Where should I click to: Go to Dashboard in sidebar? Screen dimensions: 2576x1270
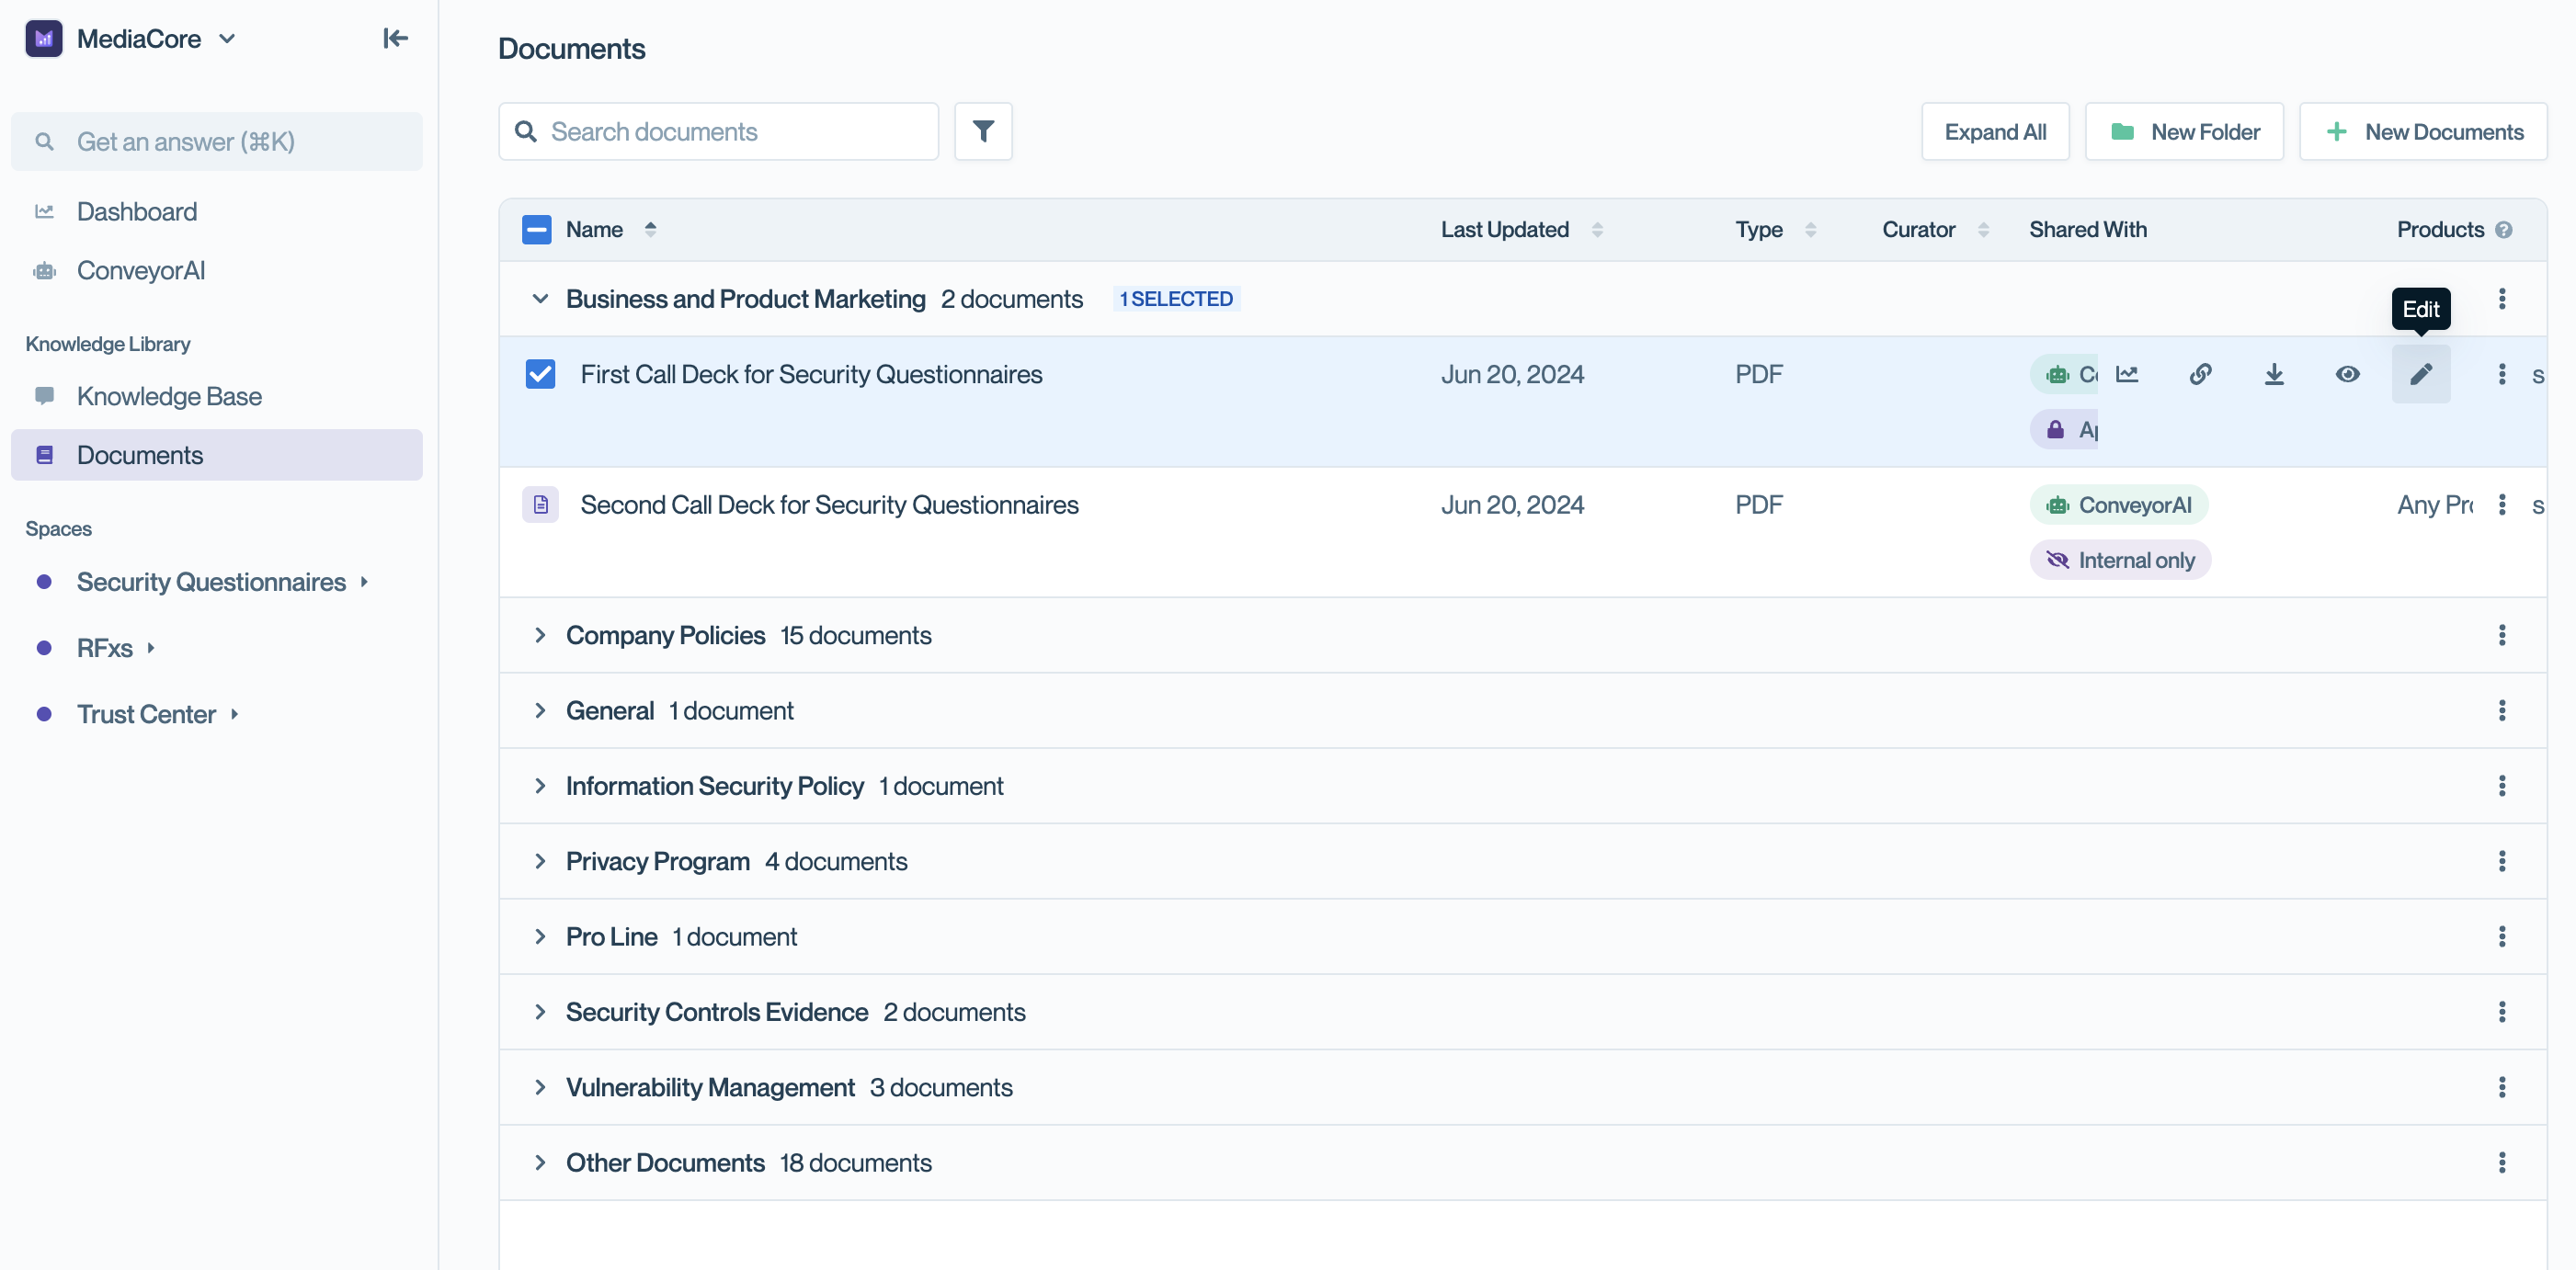pos(137,212)
